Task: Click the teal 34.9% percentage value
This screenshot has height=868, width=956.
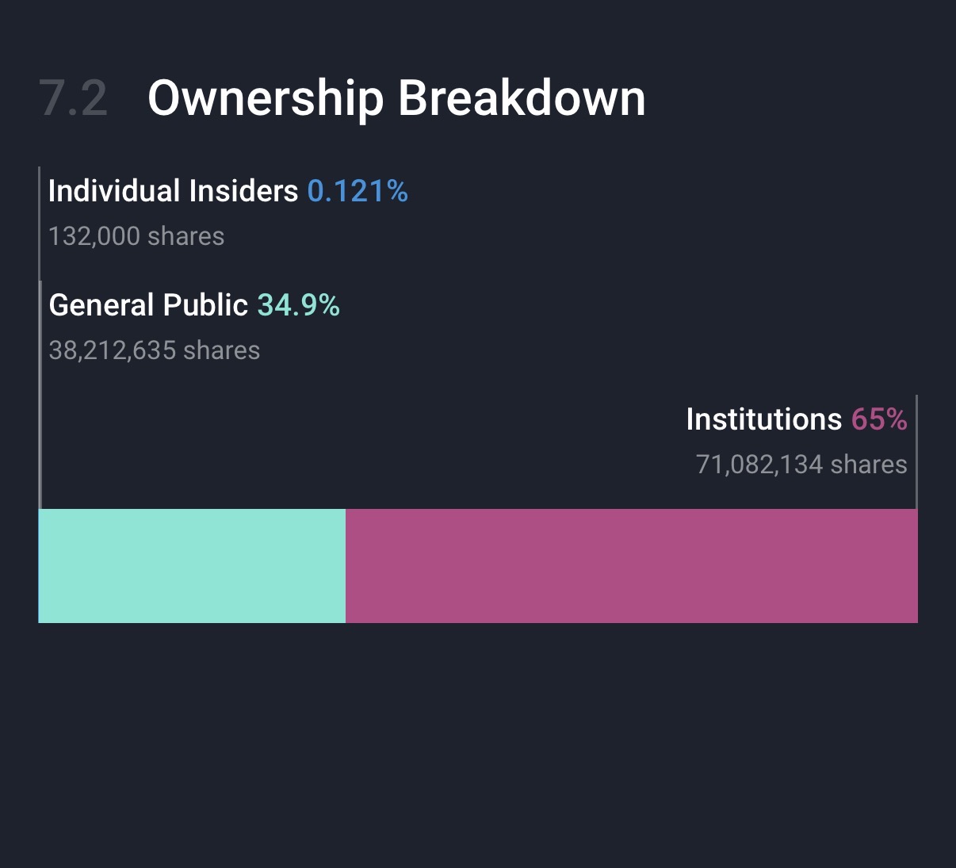Action: [x=299, y=305]
